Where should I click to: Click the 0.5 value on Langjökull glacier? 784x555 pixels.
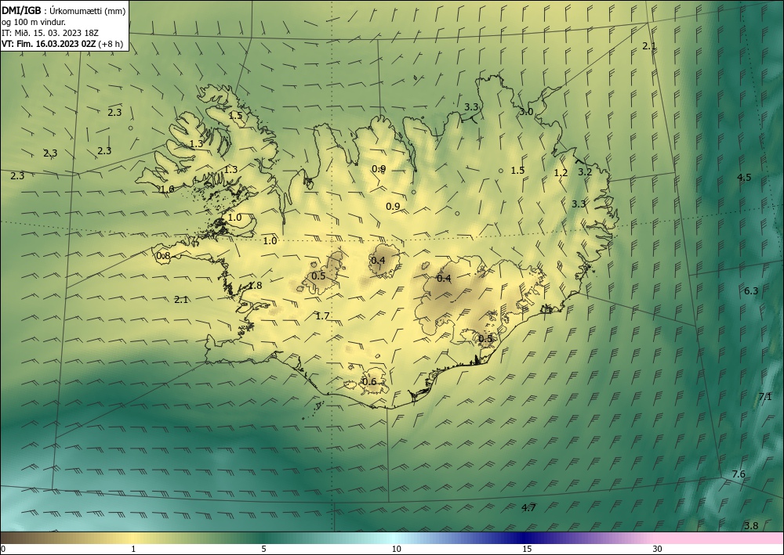coord(318,276)
